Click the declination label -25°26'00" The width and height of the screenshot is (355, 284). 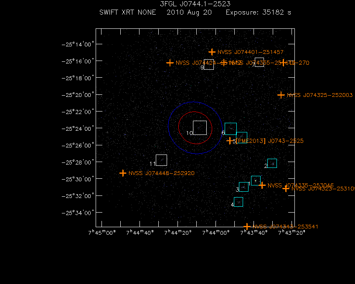pos(78,145)
